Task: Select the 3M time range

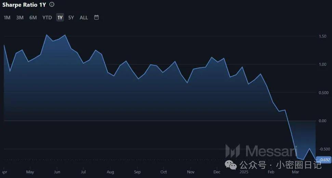Action: [x=20, y=17]
